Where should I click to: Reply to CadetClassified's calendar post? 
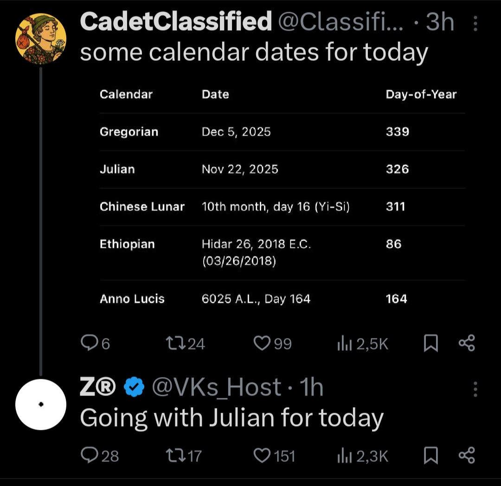click(x=88, y=343)
